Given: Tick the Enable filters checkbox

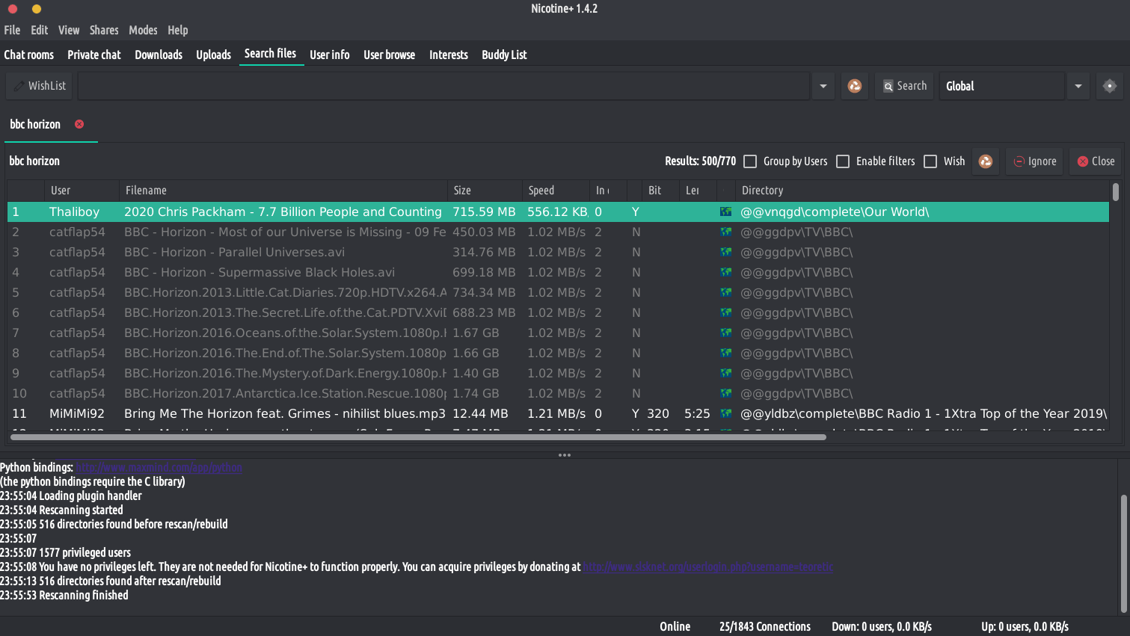Looking at the screenshot, I should pyautogui.click(x=843, y=161).
